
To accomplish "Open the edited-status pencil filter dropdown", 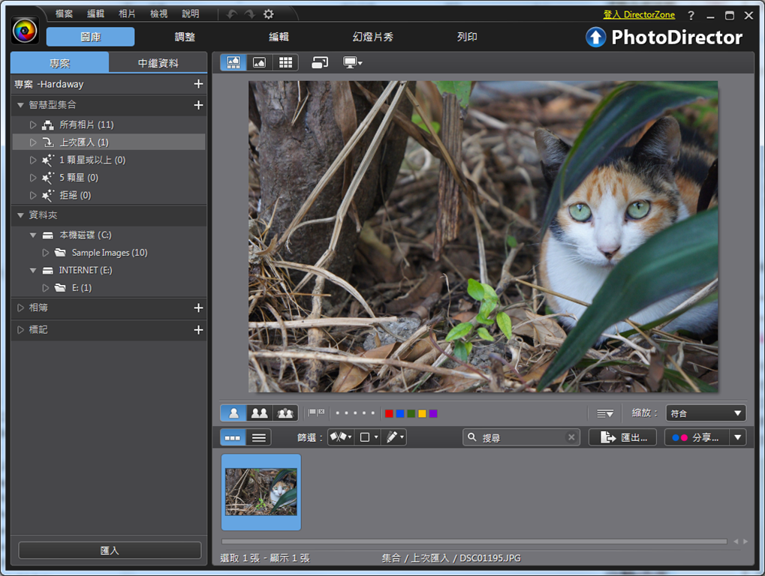I will click(395, 437).
